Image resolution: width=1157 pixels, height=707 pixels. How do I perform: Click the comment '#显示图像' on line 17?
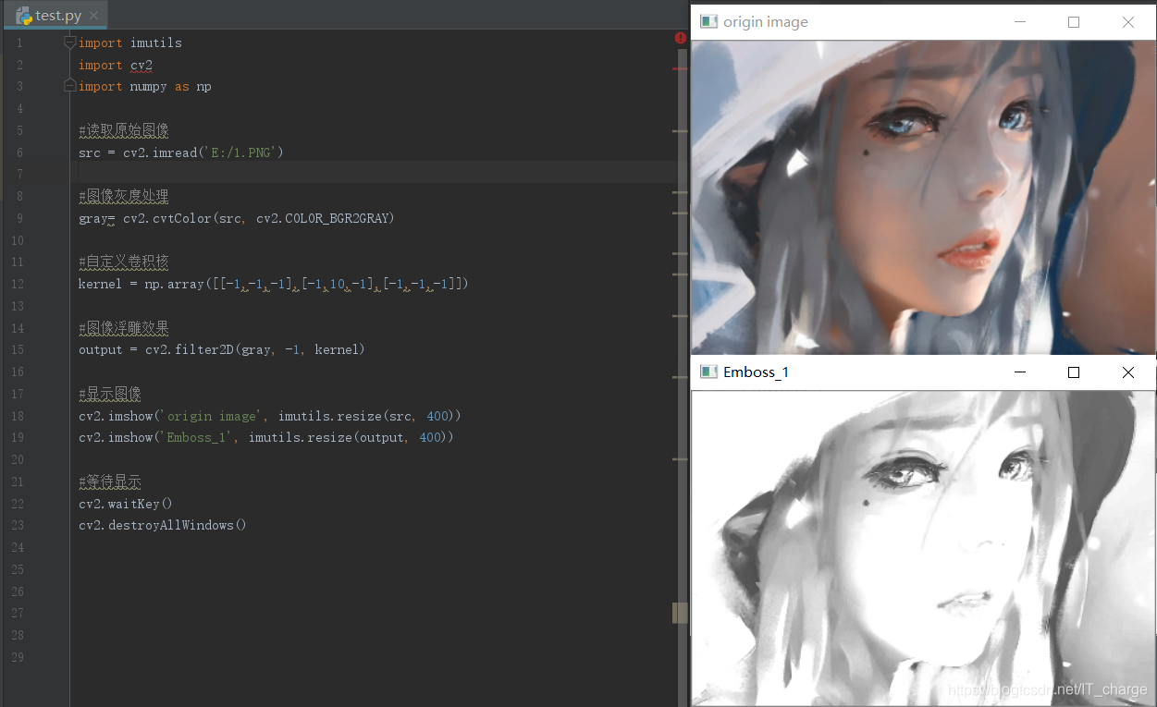[x=110, y=394]
